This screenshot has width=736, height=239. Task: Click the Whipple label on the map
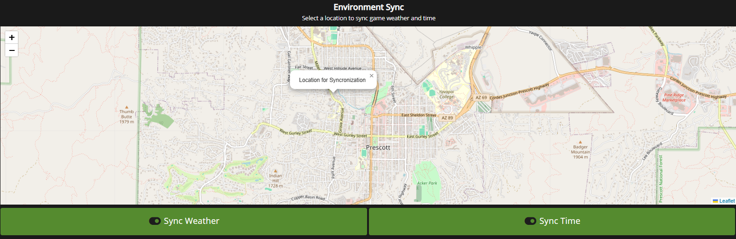(x=473, y=47)
